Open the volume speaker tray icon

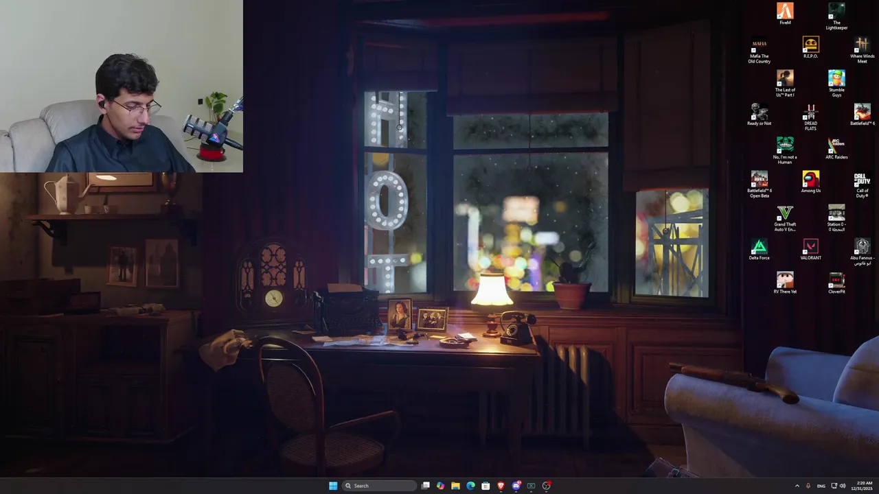(x=843, y=486)
